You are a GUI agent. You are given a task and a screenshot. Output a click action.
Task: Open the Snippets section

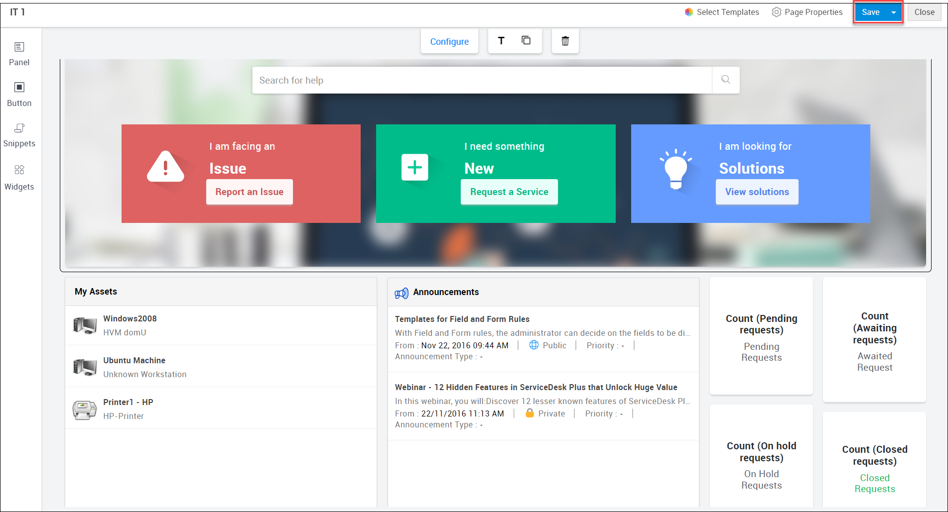(x=19, y=135)
